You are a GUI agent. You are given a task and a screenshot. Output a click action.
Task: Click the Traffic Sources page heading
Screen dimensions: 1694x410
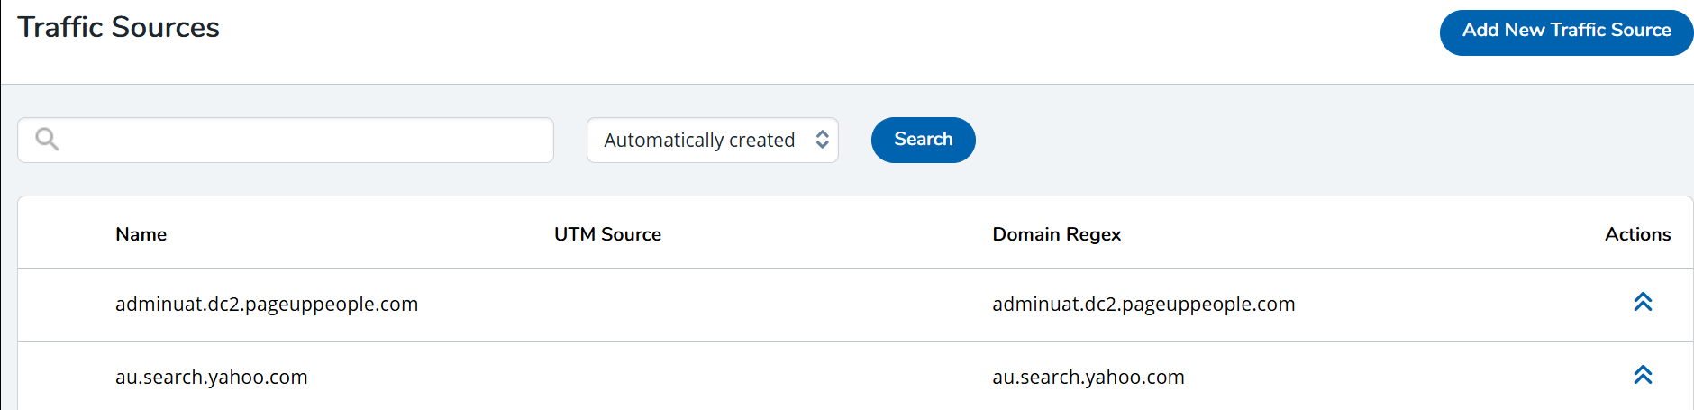[118, 28]
